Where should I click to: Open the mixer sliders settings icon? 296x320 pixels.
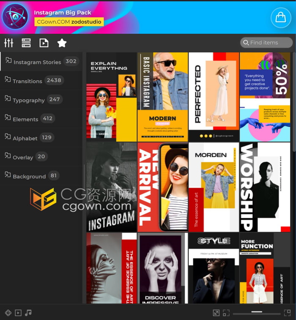pyautogui.click(x=9, y=43)
